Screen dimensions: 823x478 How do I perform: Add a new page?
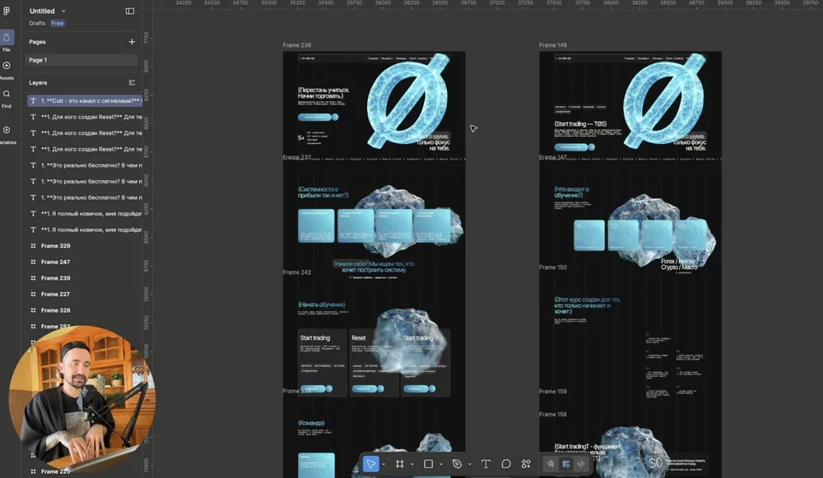coord(132,42)
